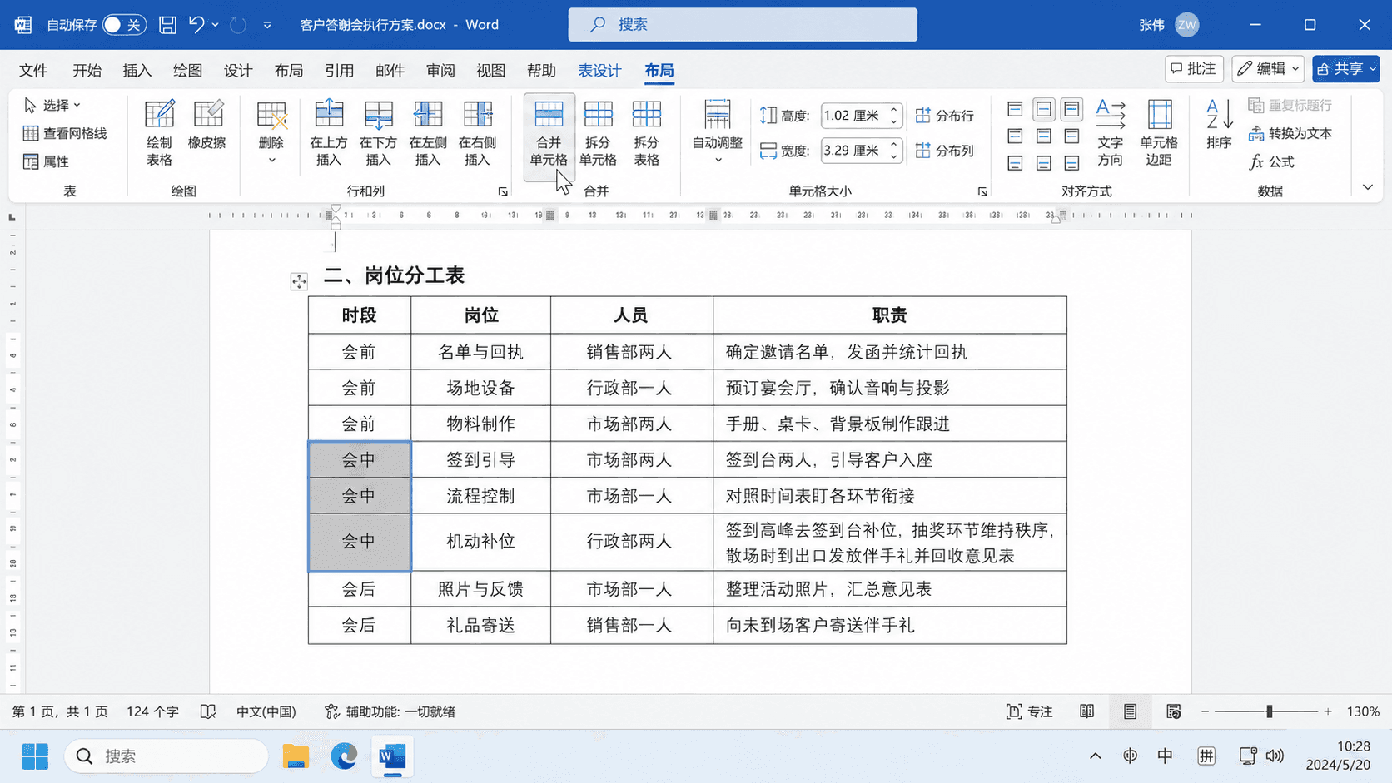Set alignment to center middle
1392x783 pixels.
(x=1043, y=136)
